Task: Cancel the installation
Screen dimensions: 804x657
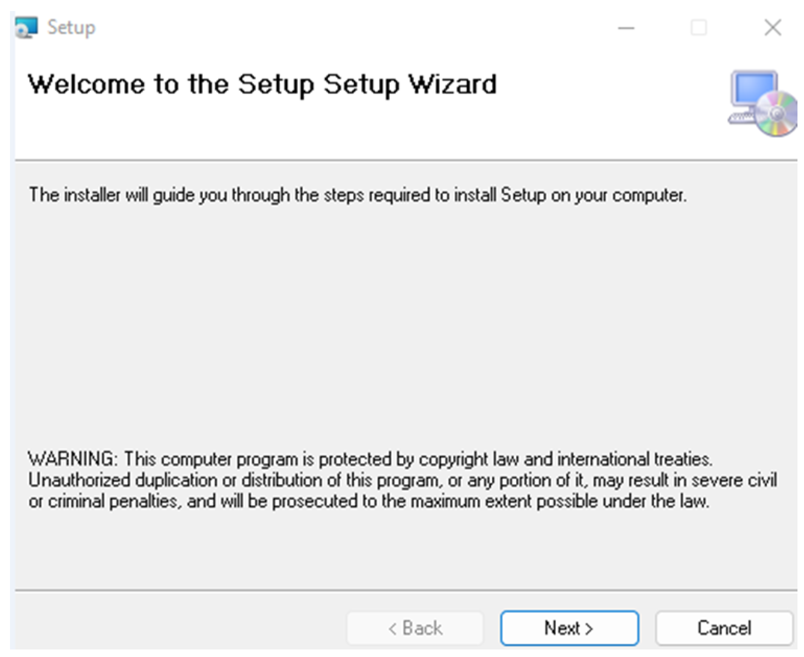Action: 724,628
